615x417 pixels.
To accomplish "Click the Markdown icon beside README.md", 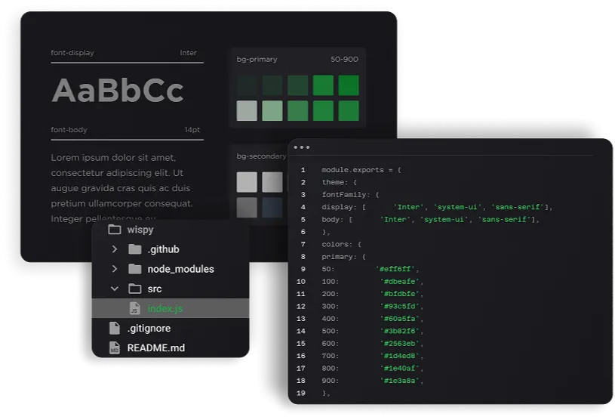I will (x=115, y=348).
